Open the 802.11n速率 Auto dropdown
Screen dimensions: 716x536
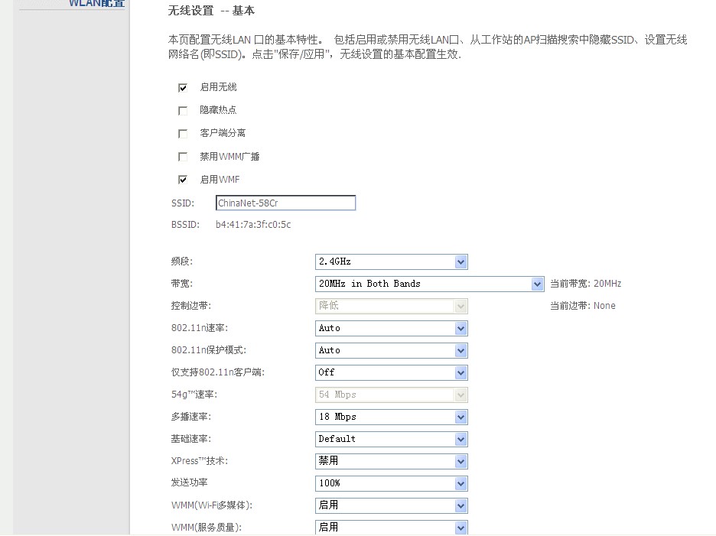point(392,328)
